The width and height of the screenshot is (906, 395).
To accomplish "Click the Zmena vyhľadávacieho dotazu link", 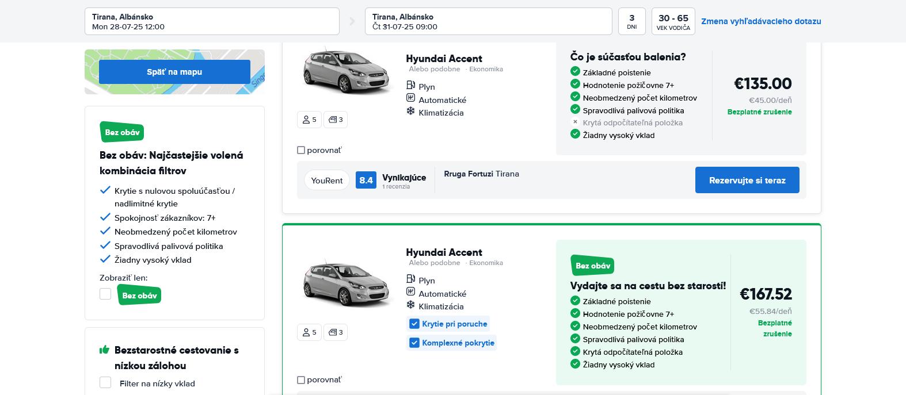I will click(760, 21).
